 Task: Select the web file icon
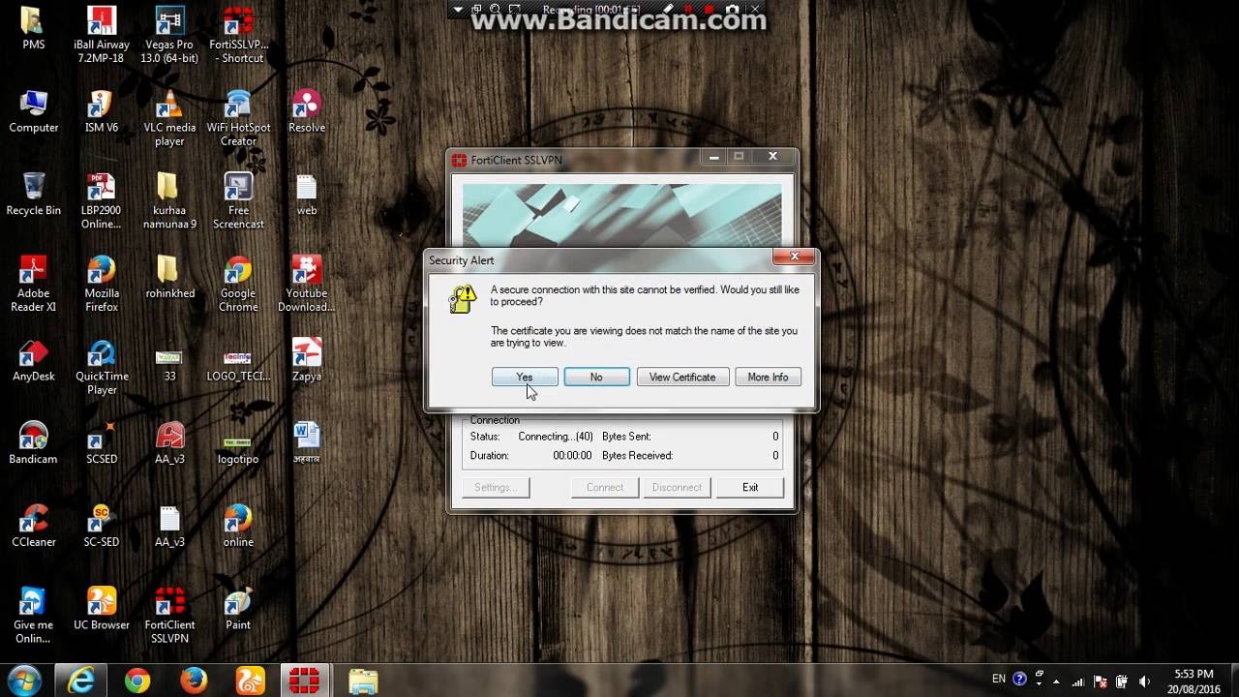(307, 194)
